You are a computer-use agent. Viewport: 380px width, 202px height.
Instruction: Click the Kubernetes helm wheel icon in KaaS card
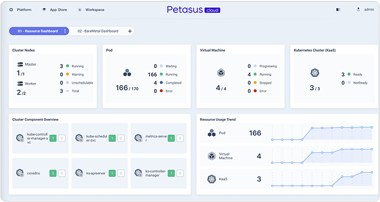(x=315, y=73)
